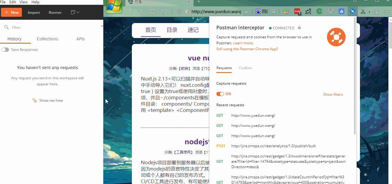Open the address bar URL dropdown arrow
This screenshot has height=184, width=392.
click(x=246, y=12)
